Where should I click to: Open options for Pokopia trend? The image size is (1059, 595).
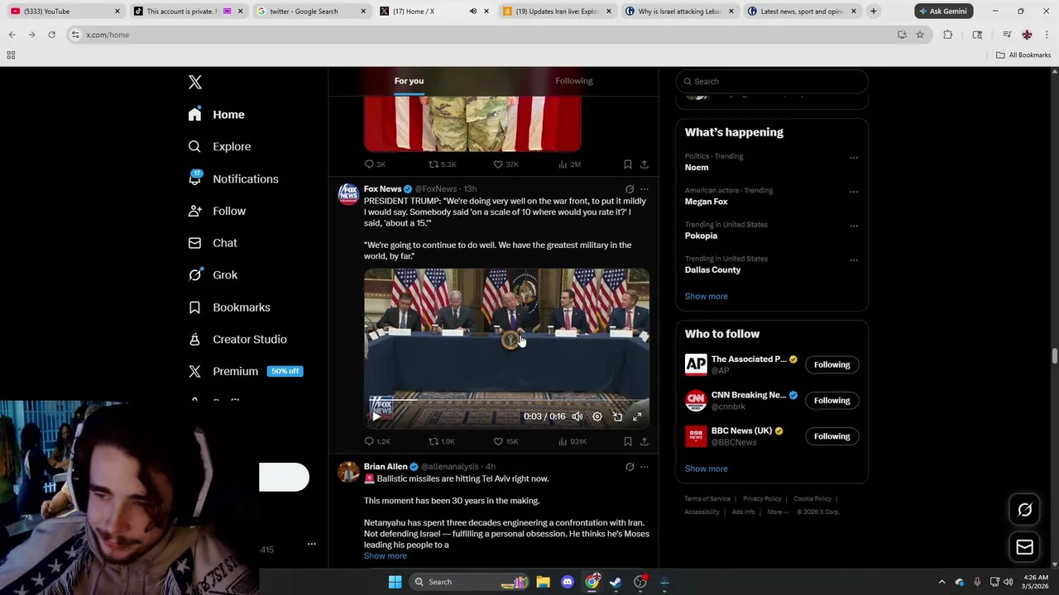coord(854,226)
